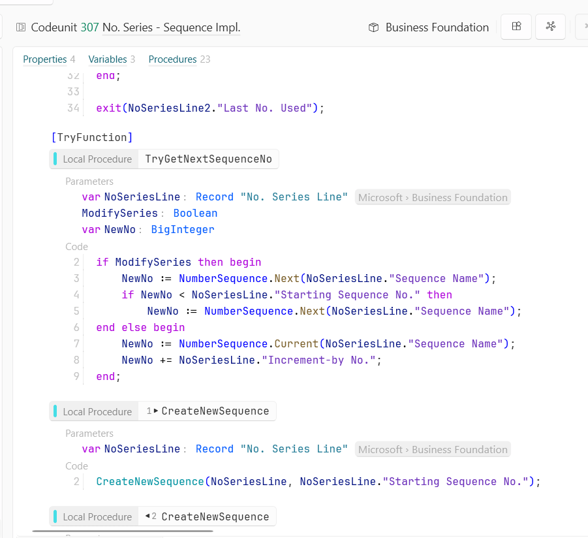Select the Procedures tab
Screen dimensions: 588x538
click(172, 59)
